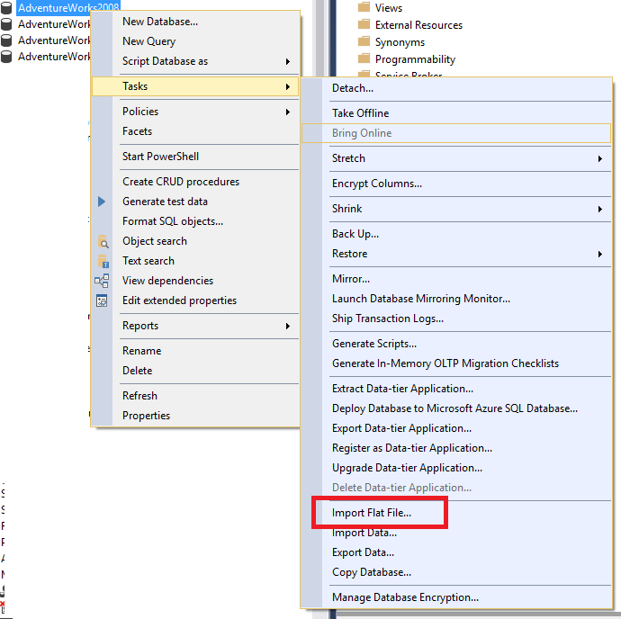This screenshot has width=621, height=619.
Task: Click the External Resources folder icon
Action: click(364, 25)
